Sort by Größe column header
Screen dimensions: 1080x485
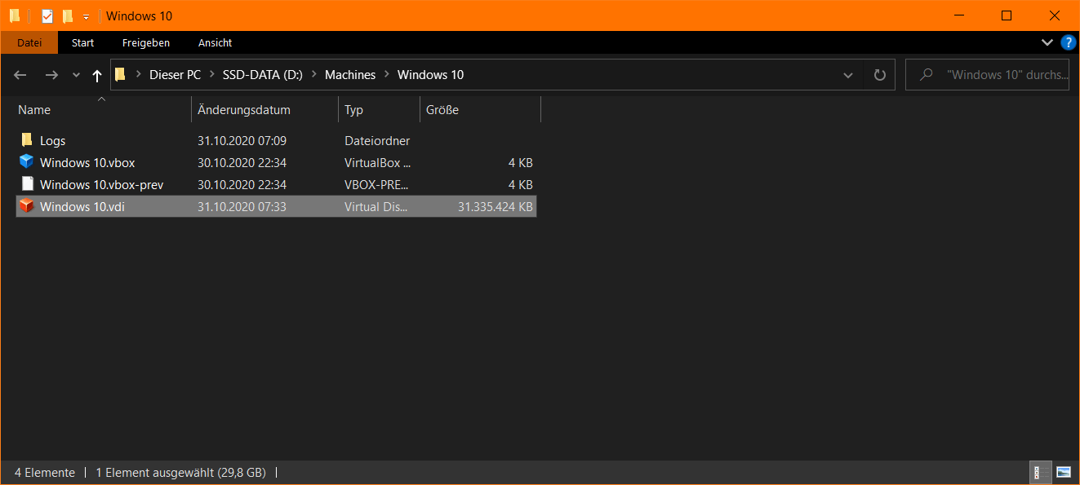pos(480,110)
